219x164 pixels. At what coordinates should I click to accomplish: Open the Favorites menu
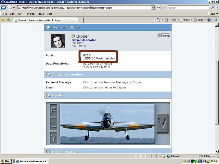point(30,14)
